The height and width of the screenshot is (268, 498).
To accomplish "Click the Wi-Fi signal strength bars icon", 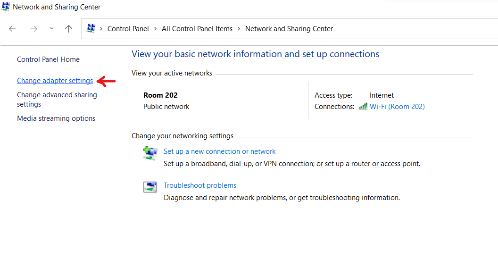I will (x=363, y=107).
